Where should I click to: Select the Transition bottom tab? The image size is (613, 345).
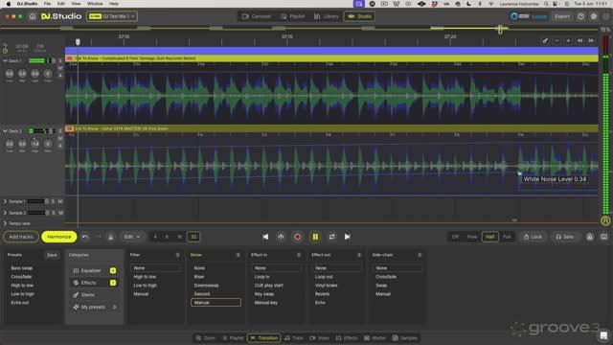[x=264, y=338]
